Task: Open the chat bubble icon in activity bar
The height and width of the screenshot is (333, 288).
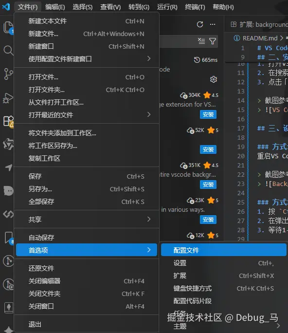Action: coord(8,191)
